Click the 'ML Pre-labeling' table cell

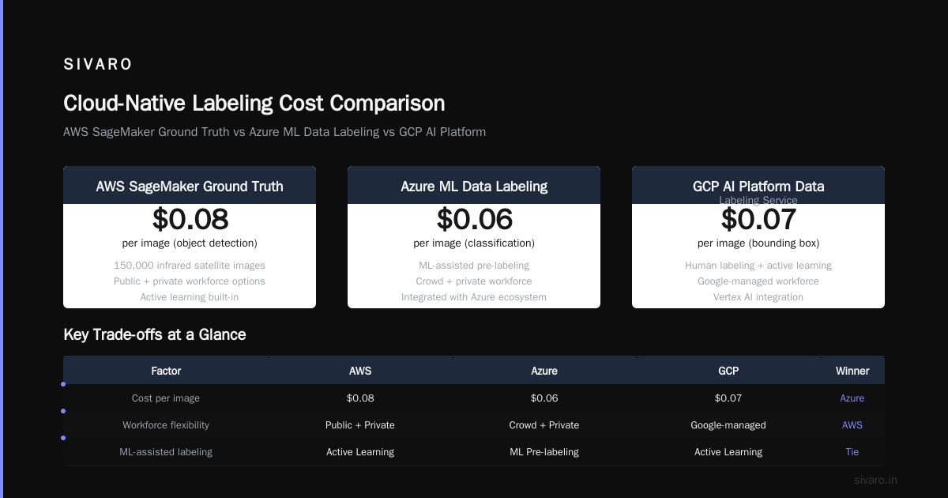pyautogui.click(x=544, y=452)
